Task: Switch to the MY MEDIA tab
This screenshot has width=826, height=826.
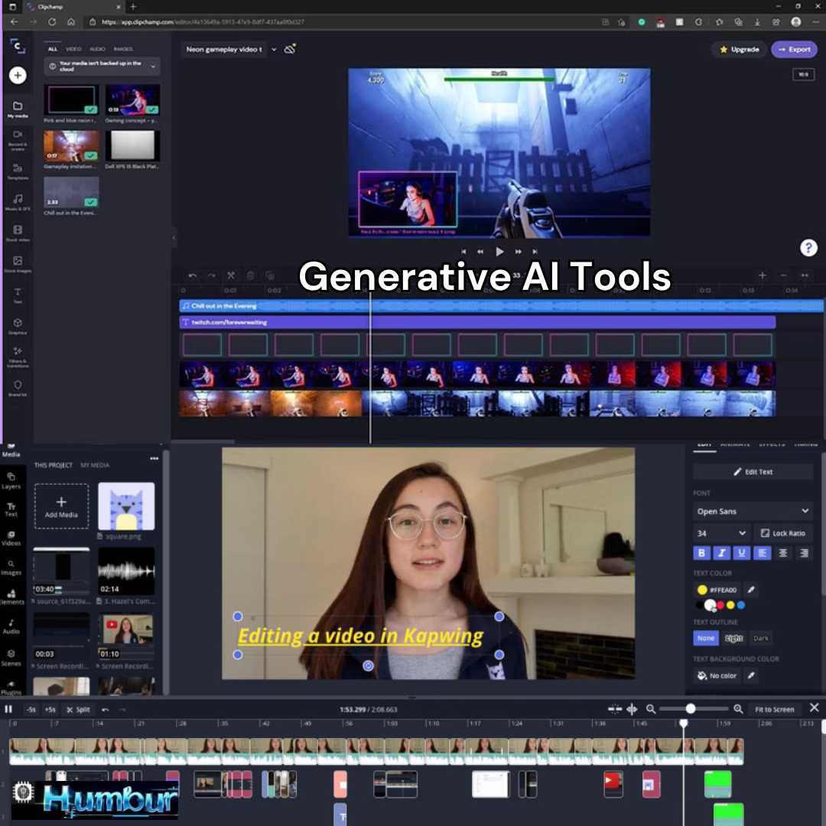Action: [95, 465]
